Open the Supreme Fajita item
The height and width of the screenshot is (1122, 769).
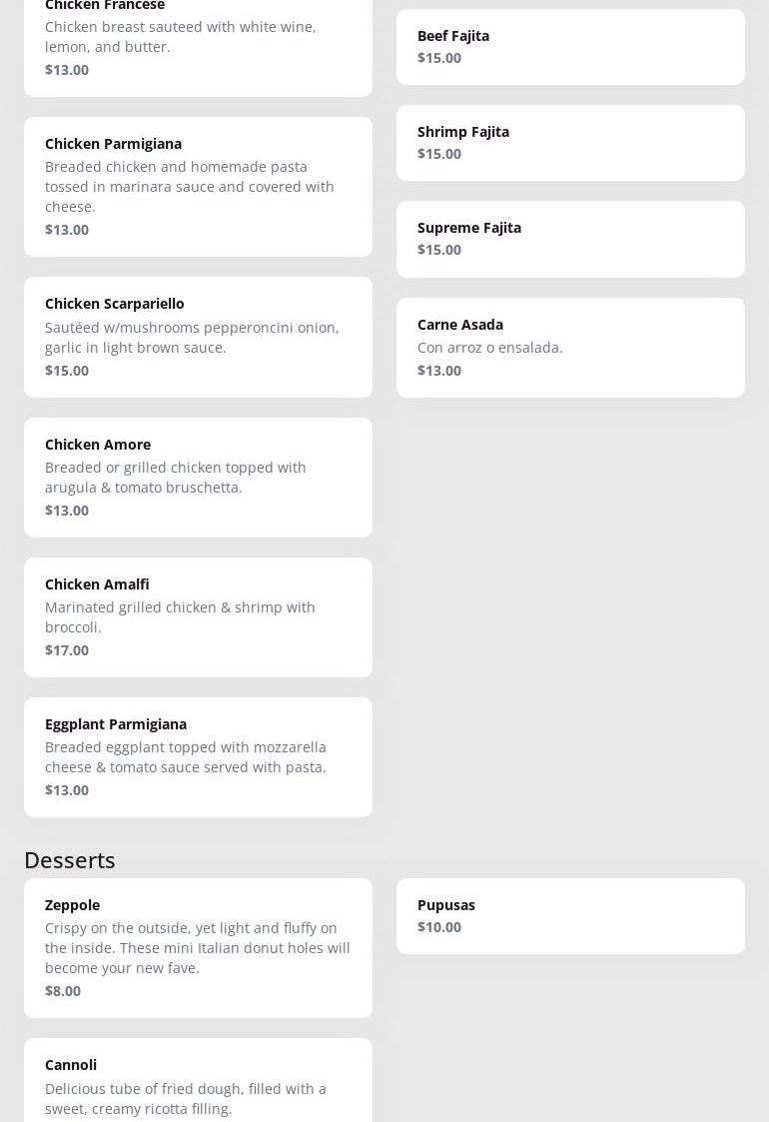pos(570,239)
